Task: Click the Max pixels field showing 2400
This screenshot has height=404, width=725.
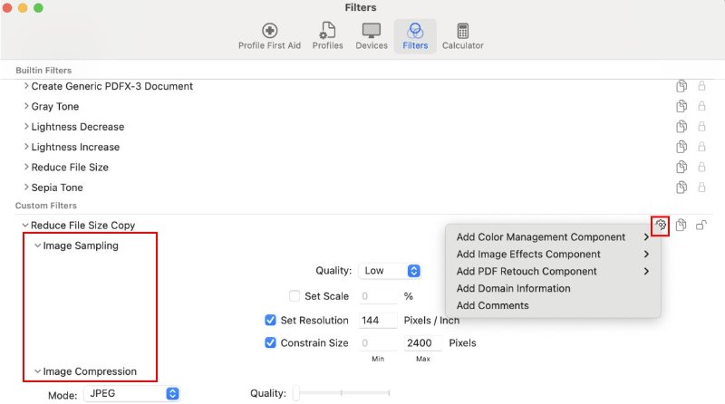Action: click(422, 343)
